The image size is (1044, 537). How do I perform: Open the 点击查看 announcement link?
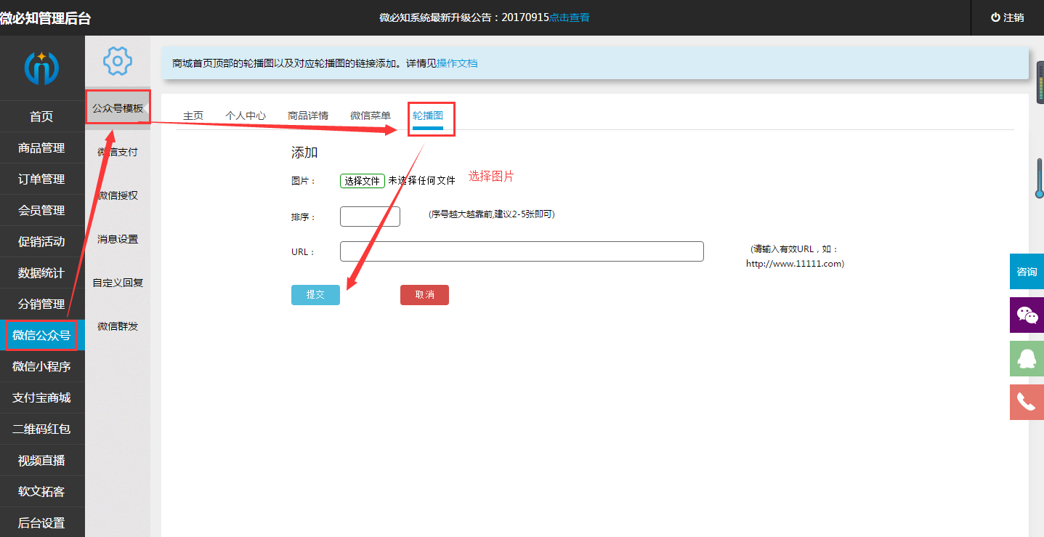(570, 17)
